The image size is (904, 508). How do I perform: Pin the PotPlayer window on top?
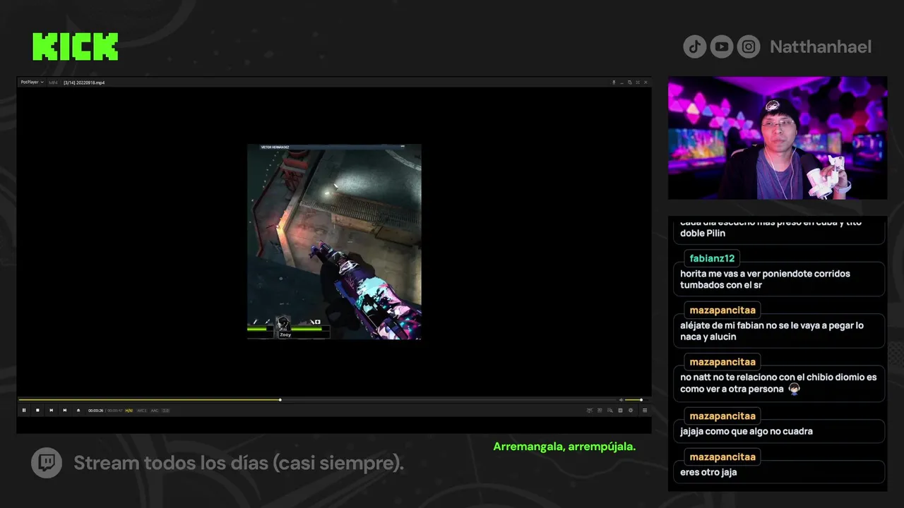(614, 83)
